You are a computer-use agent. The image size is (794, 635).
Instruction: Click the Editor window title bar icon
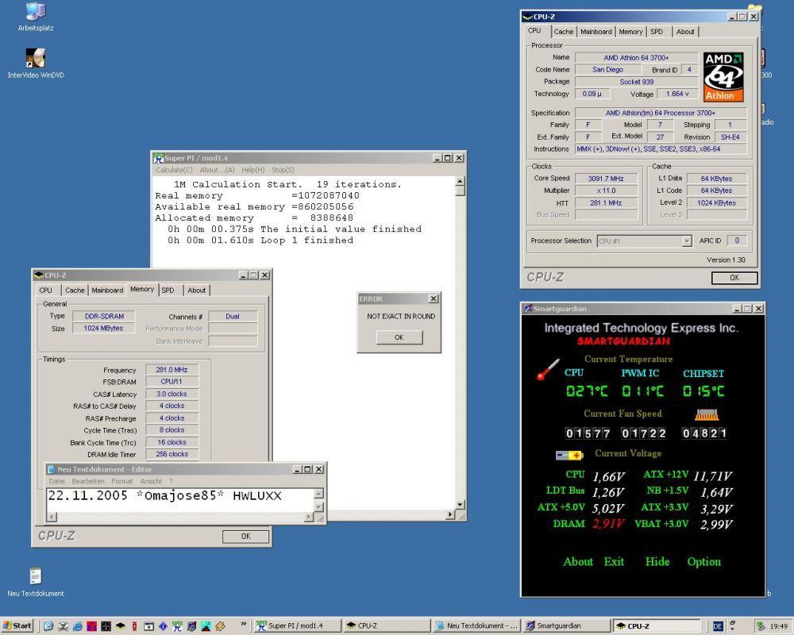click(x=51, y=469)
